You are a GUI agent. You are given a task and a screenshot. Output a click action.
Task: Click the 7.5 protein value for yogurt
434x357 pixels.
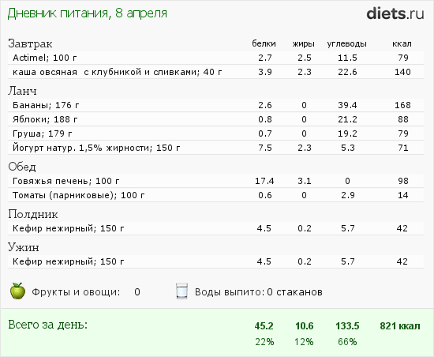pyautogui.click(x=265, y=148)
